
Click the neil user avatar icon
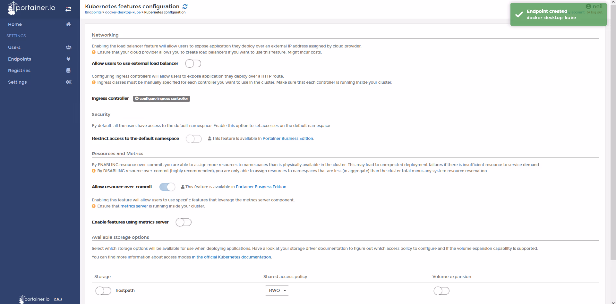click(x=588, y=6)
